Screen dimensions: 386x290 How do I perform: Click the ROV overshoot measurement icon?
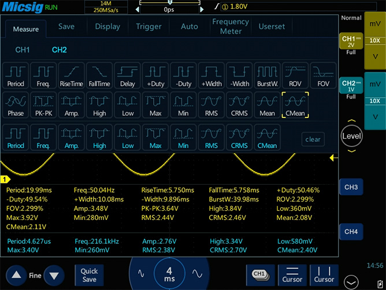pyautogui.click(x=295, y=76)
